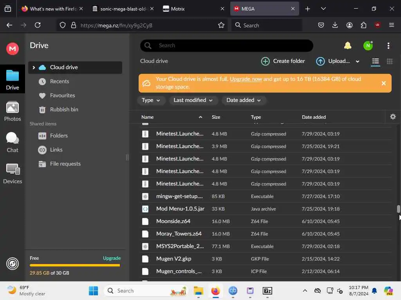
Task: Open Rubbish bin
Action: [x=64, y=109]
